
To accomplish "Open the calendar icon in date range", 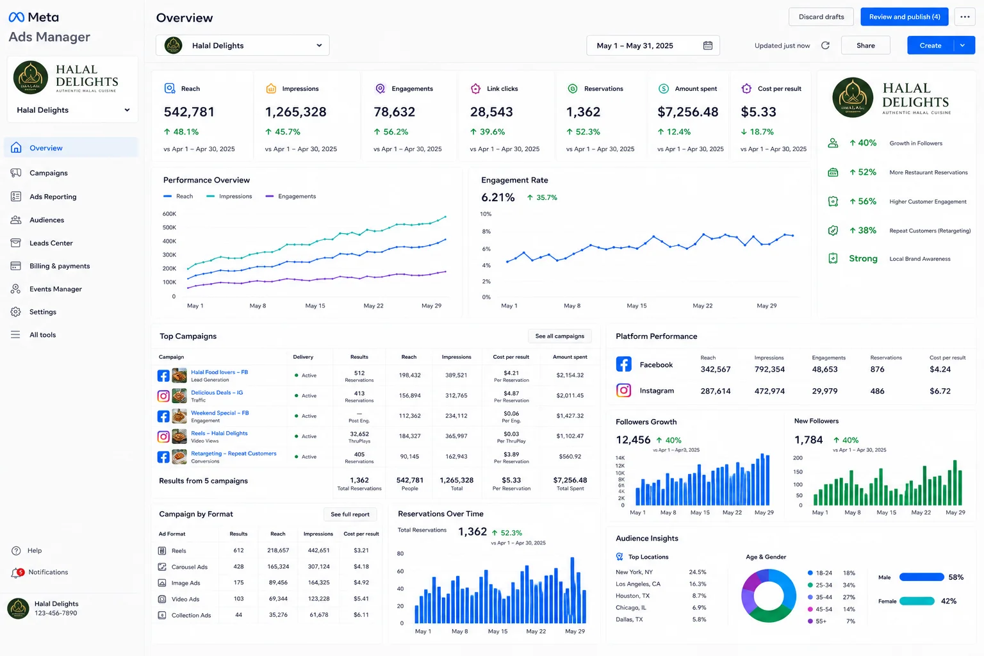I will tap(708, 45).
